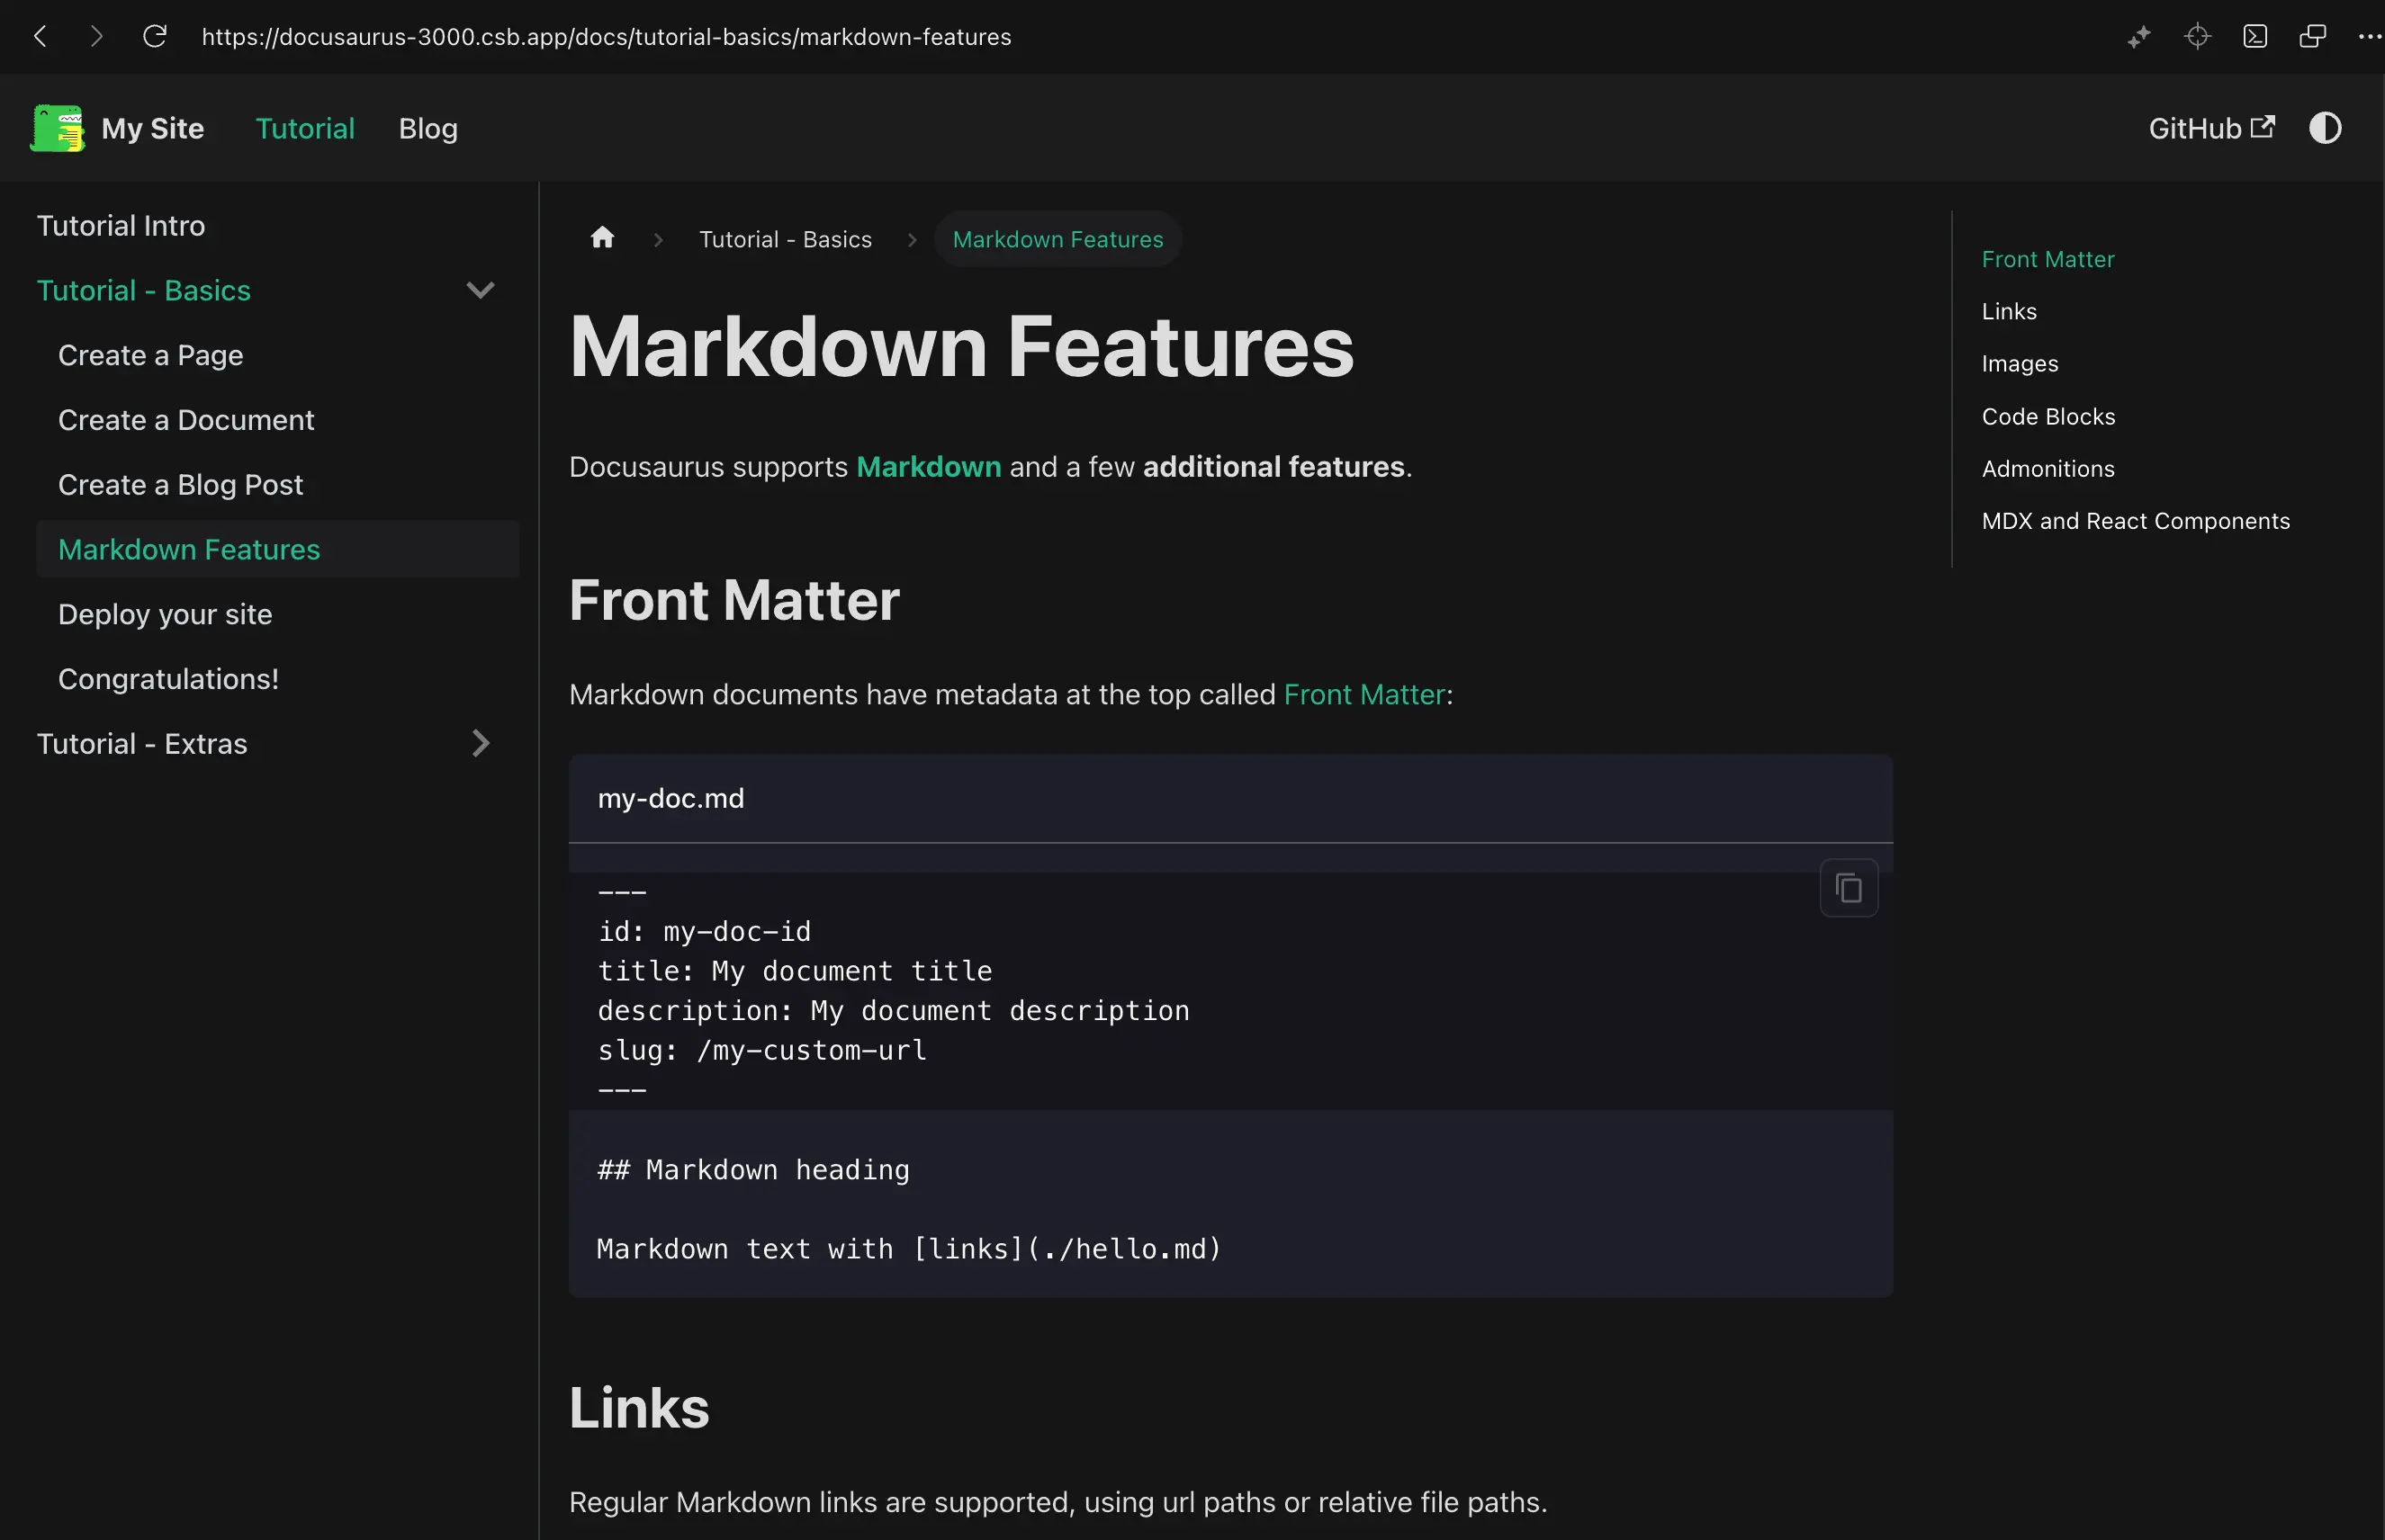Open the Tutorial - Basics sidebar category
Image resolution: width=2385 pixels, height=1540 pixels.
coord(143,290)
